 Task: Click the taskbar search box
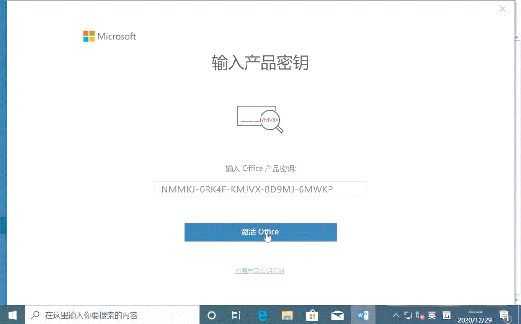click(x=112, y=315)
